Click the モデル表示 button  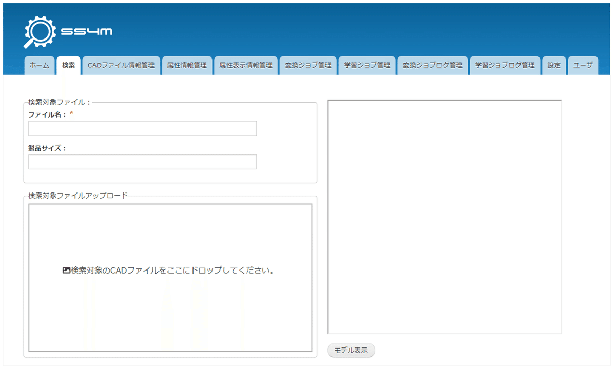tap(351, 350)
